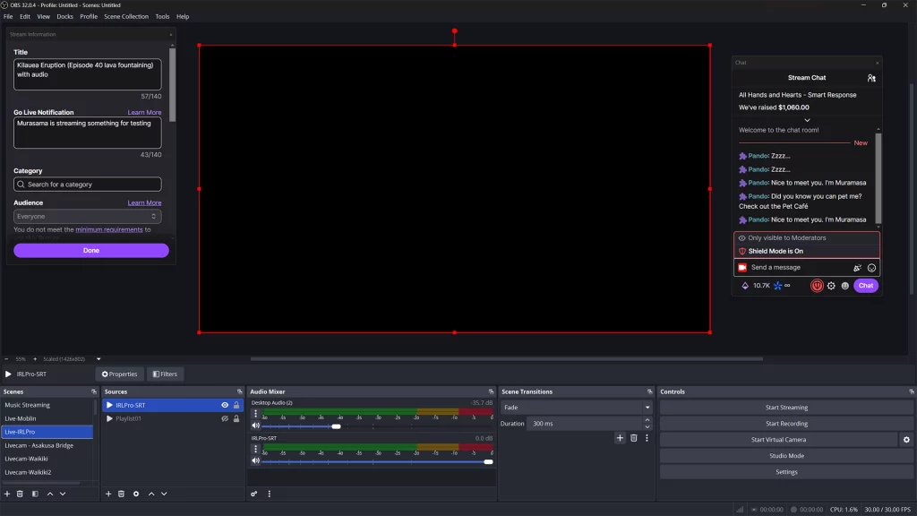Image resolution: width=917 pixels, height=516 pixels.
Task: Remove selected source with trash icon
Action: (x=122, y=494)
